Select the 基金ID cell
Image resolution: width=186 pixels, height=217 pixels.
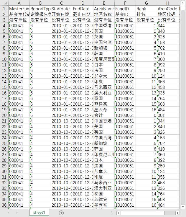[125, 14]
